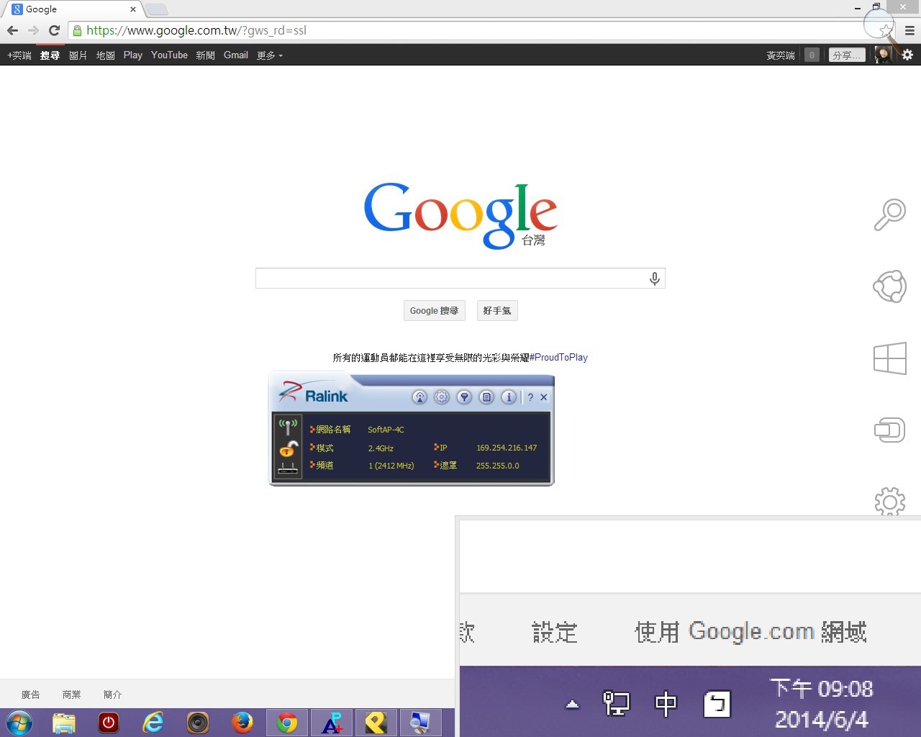Open the settings gear charm icon

[x=890, y=502]
